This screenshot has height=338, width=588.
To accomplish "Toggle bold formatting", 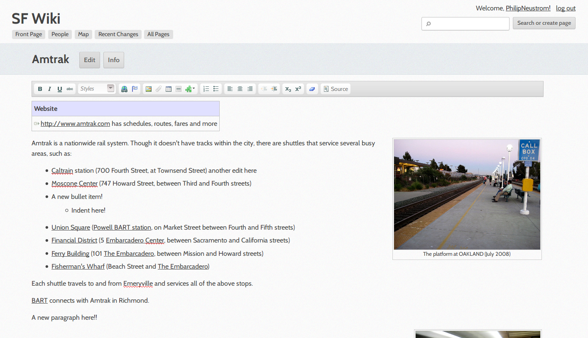I will tap(40, 89).
